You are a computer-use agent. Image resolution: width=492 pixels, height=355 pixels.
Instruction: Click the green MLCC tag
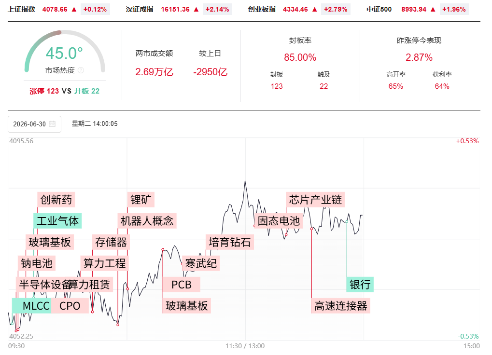(x=32, y=306)
